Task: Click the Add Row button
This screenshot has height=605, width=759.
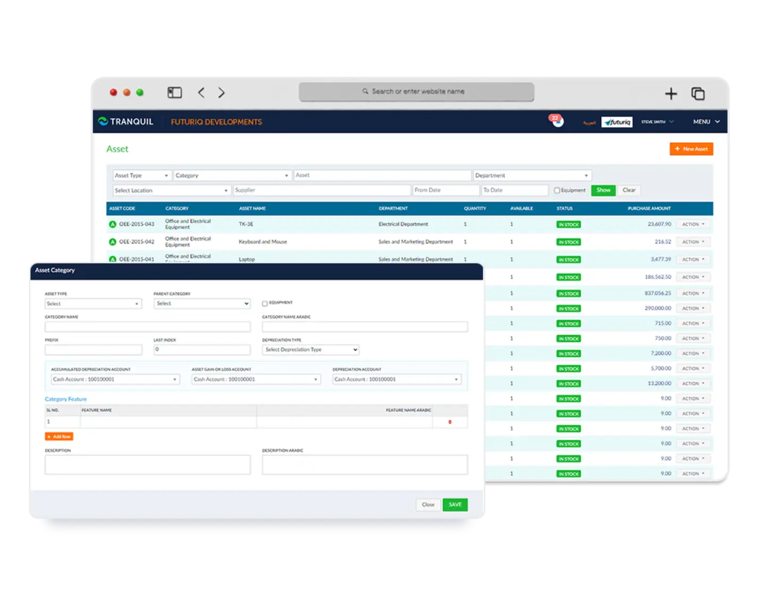Action: point(59,436)
